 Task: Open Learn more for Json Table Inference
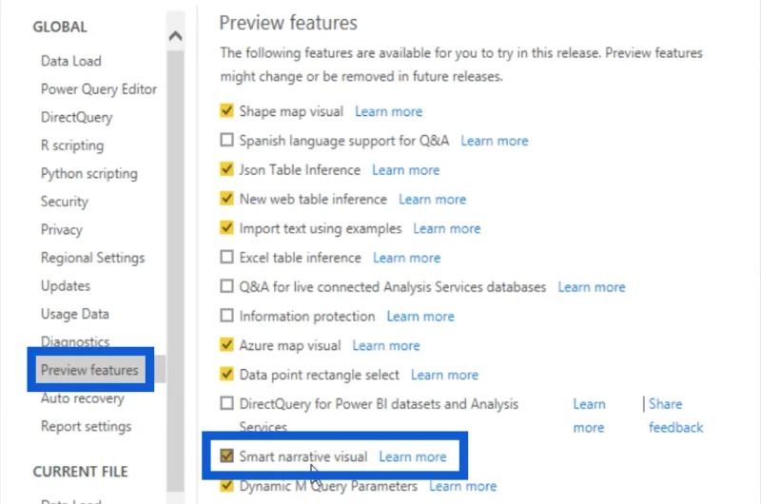(x=406, y=170)
